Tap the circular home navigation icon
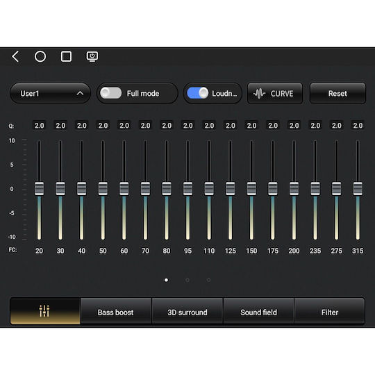 pos(40,57)
